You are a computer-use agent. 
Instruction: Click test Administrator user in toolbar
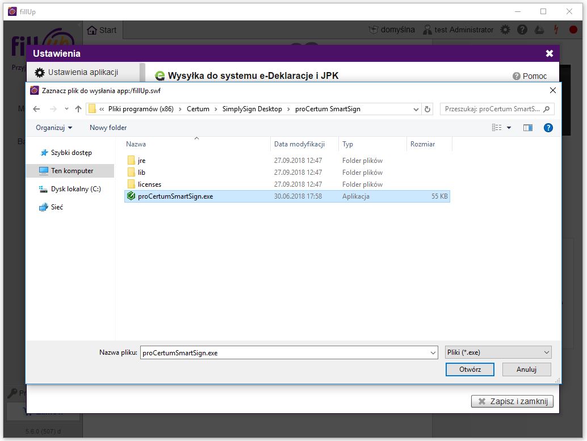[458, 30]
